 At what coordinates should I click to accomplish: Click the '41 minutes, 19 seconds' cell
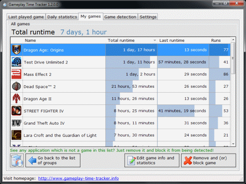coord(183,111)
